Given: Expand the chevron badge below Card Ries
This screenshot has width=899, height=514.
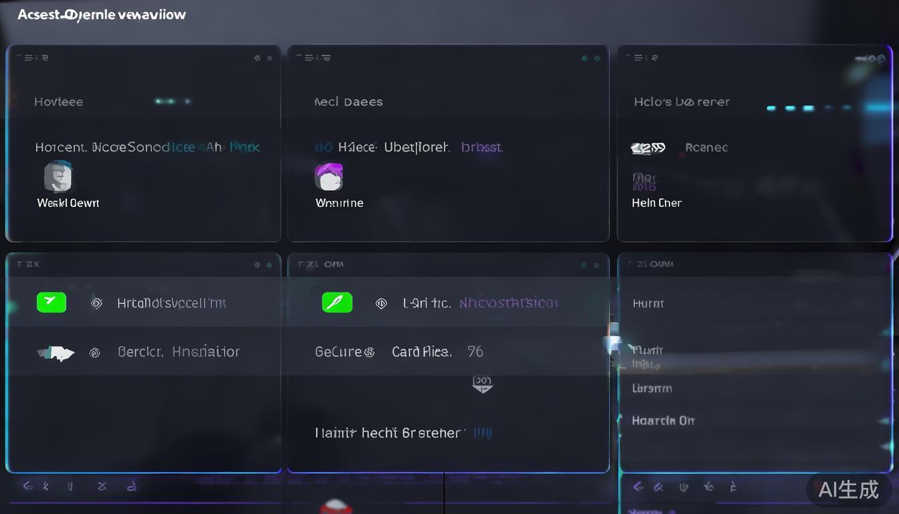Looking at the screenshot, I should click(482, 383).
